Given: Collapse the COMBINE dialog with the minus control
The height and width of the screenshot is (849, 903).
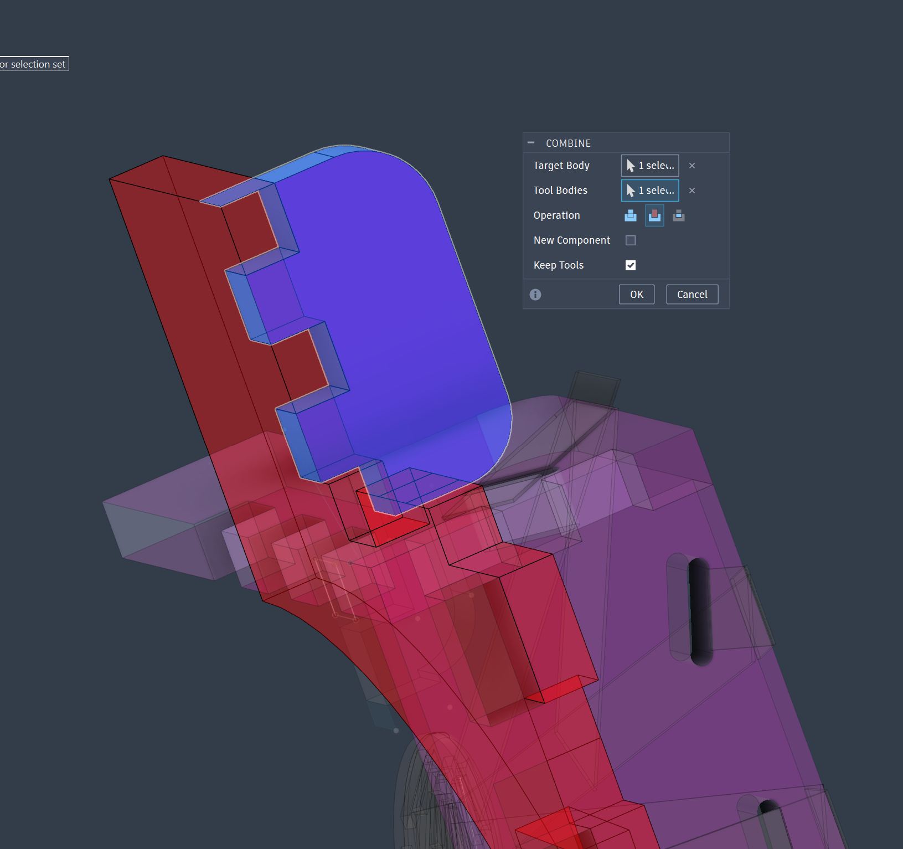Looking at the screenshot, I should 531,142.
